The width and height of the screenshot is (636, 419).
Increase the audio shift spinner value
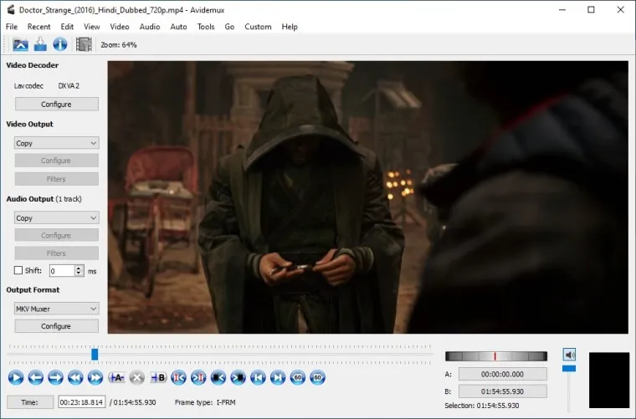pos(79,268)
